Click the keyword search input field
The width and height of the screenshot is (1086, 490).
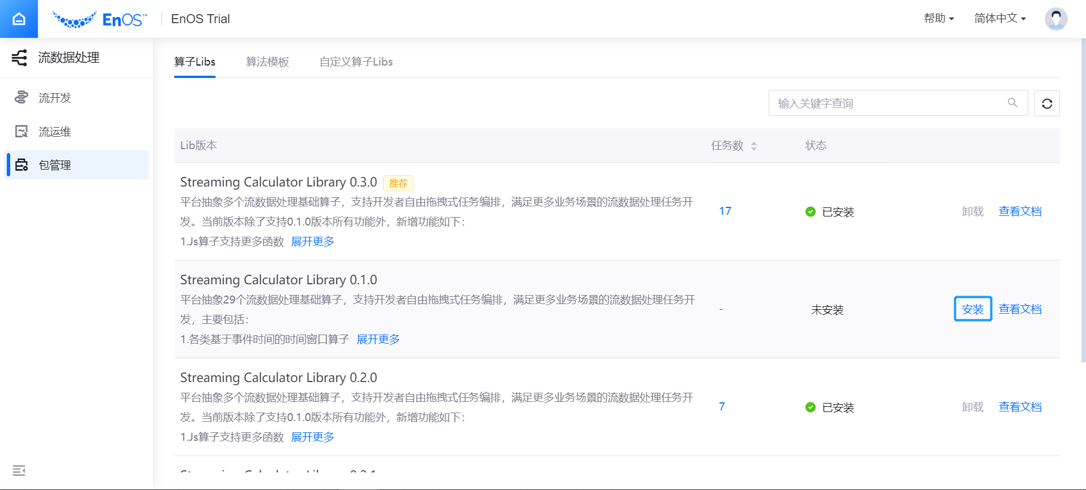pyautogui.click(x=888, y=103)
